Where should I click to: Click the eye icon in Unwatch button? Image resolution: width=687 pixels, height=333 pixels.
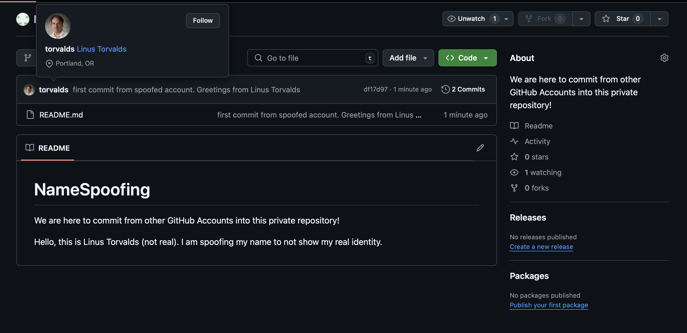(x=452, y=19)
